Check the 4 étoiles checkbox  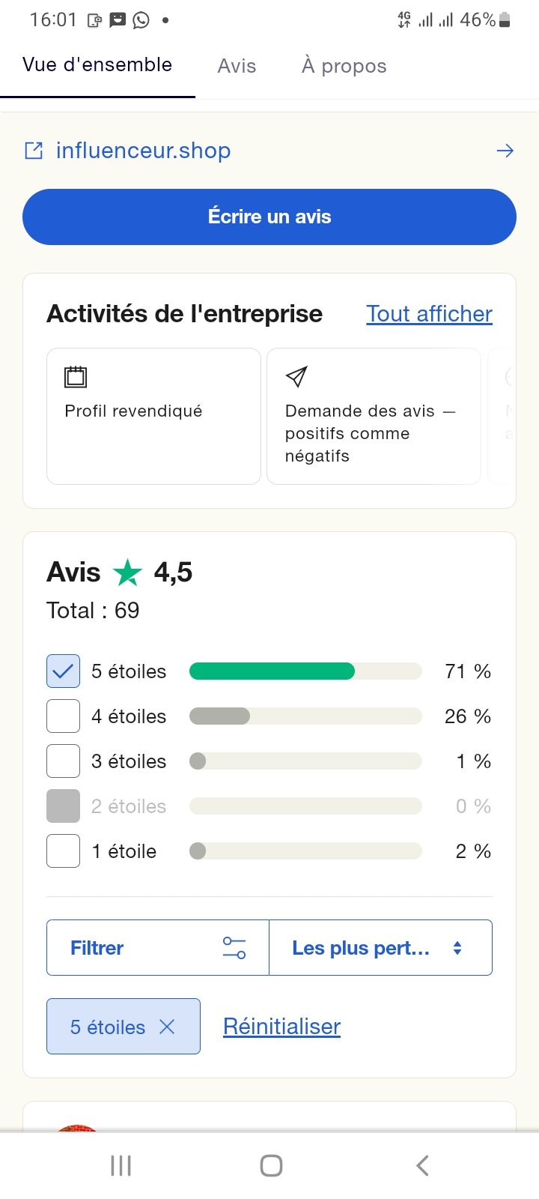pyautogui.click(x=63, y=716)
